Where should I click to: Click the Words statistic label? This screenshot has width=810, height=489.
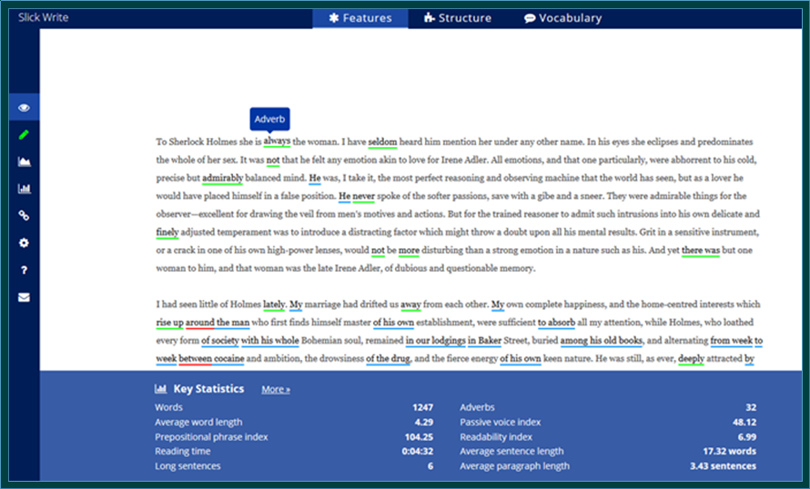coord(168,407)
